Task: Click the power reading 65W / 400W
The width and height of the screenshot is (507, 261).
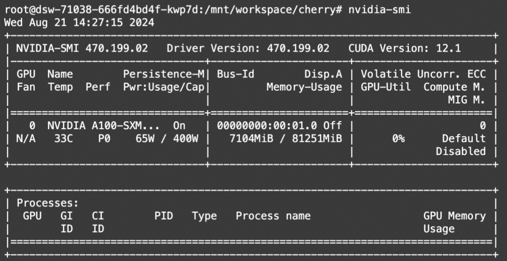Action: pyautogui.click(x=167, y=139)
